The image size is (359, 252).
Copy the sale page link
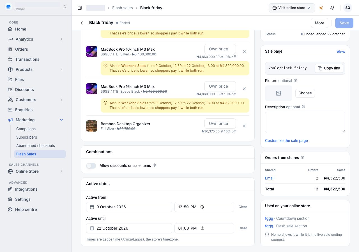(x=329, y=68)
